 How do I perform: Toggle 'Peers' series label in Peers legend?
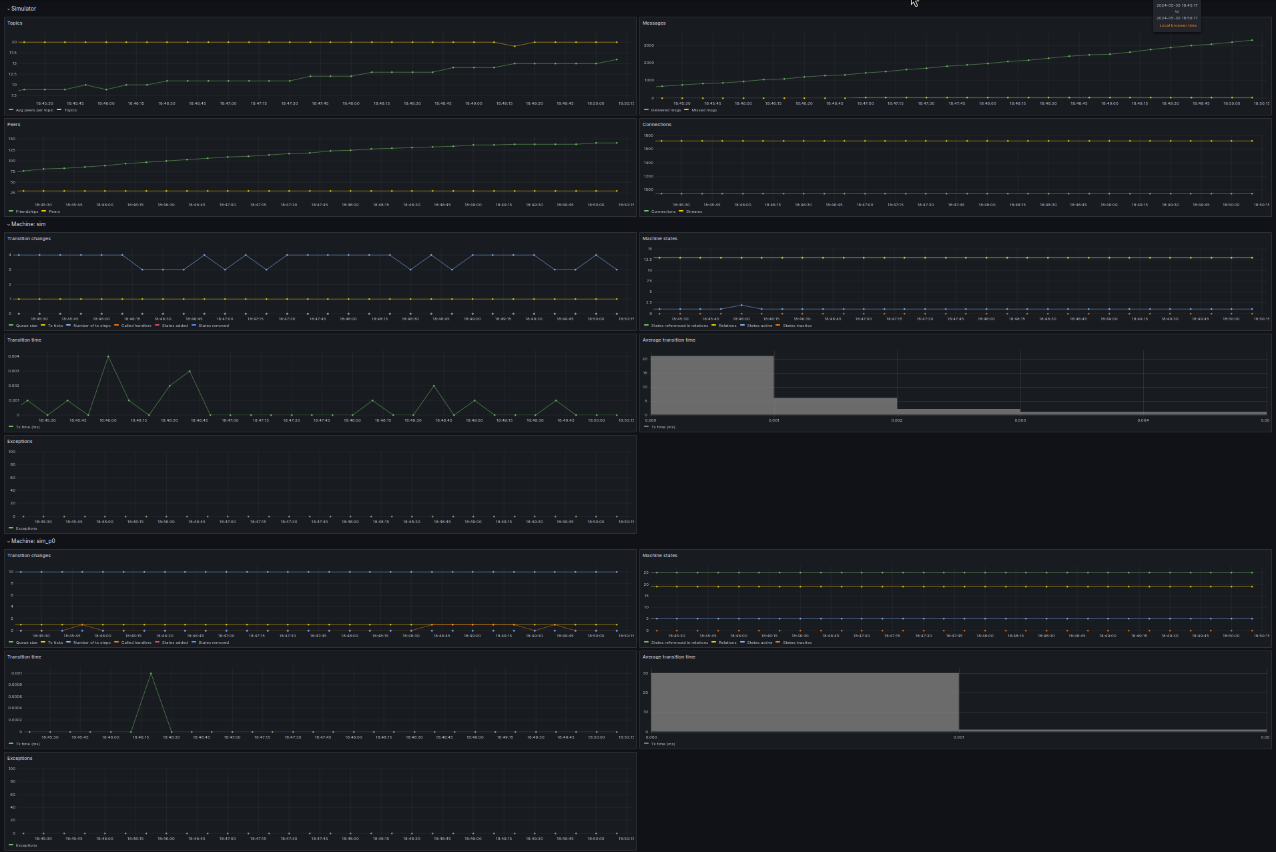click(x=55, y=211)
